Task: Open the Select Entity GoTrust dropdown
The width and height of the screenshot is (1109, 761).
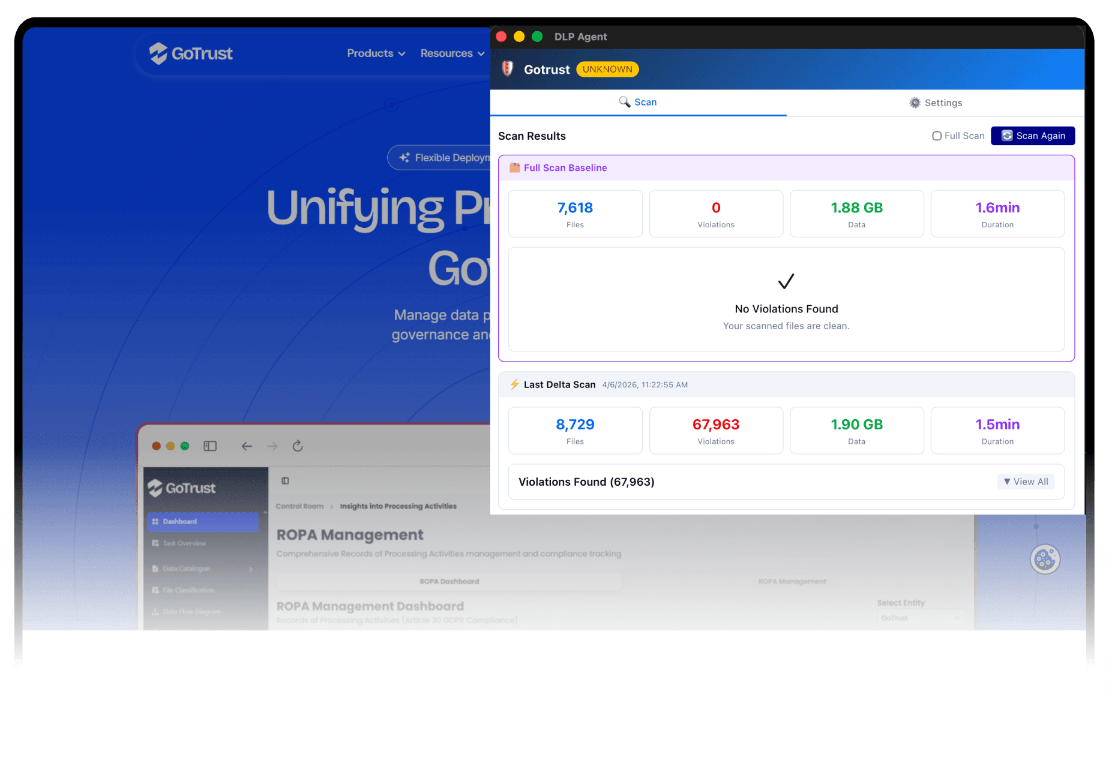Action: (x=921, y=618)
